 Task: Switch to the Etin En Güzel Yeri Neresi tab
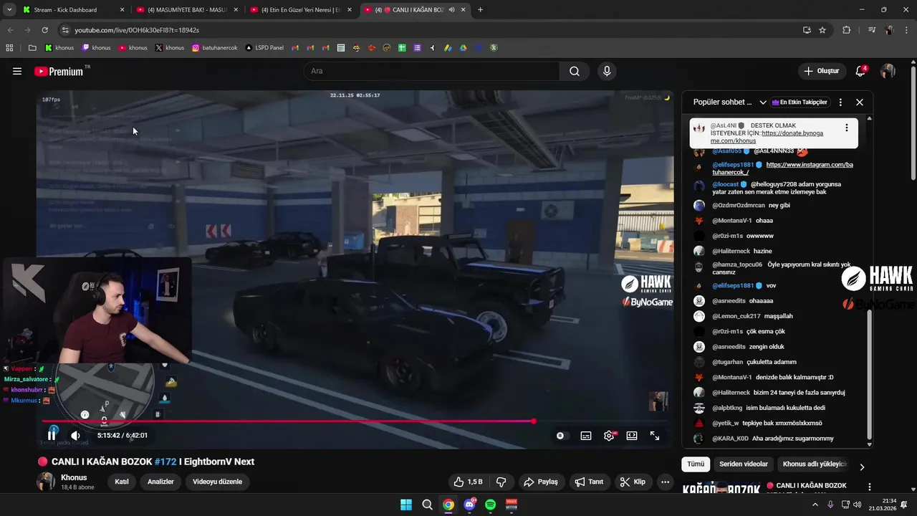(x=300, y=10)
